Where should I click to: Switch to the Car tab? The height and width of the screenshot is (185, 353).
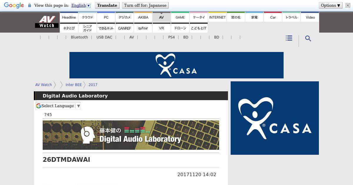[273, 17]
